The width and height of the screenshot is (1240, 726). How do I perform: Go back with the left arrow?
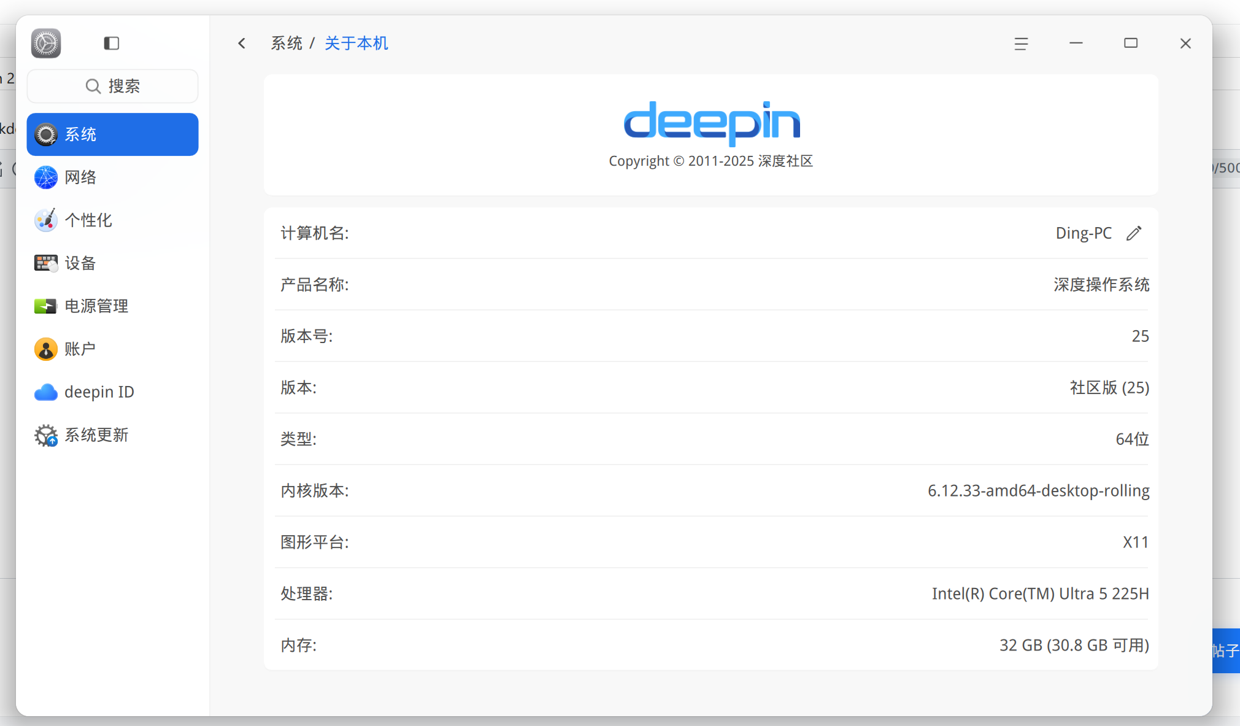coord(242,43)
